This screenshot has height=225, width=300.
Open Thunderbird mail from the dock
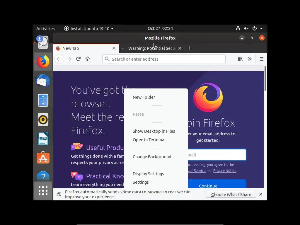43,81
